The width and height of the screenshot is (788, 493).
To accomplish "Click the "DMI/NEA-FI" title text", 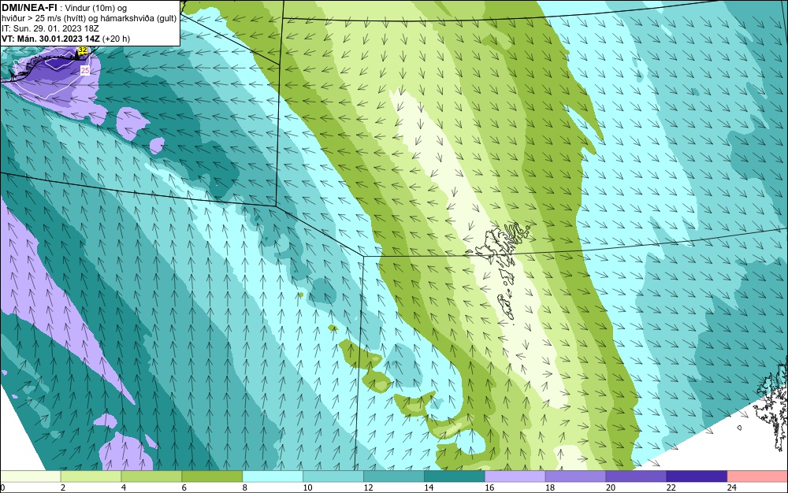I will [29, 7].
